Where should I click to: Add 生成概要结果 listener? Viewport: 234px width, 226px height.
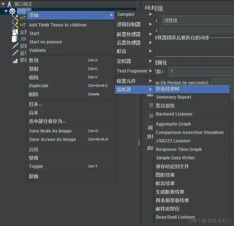(x=191, y=192)
